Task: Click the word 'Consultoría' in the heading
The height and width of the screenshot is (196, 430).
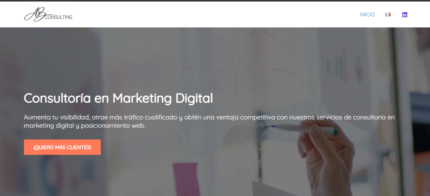Action: coord(57,98)
